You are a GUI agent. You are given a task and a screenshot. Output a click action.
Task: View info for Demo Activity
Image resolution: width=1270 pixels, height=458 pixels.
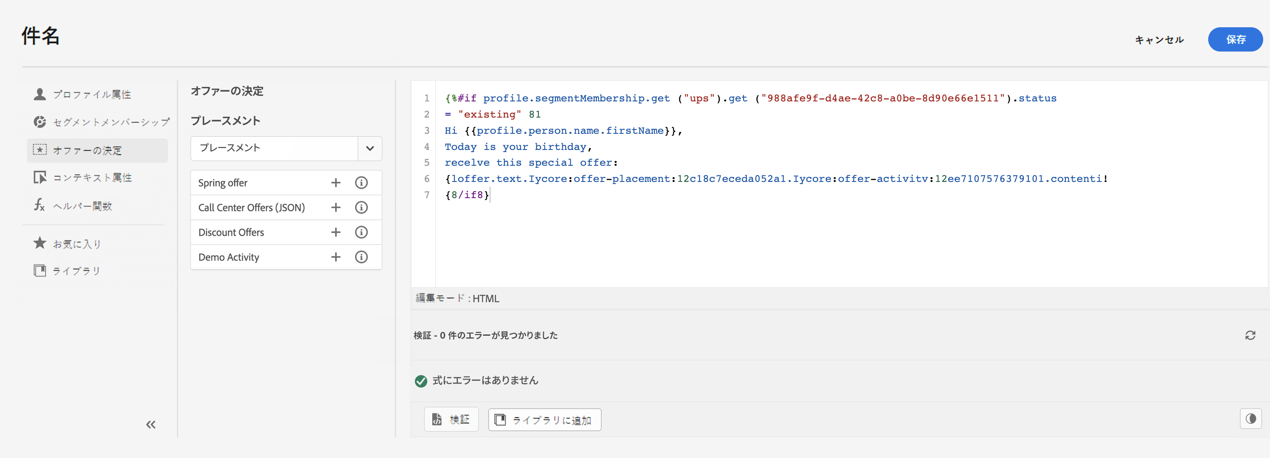click(x=362, y=257)
